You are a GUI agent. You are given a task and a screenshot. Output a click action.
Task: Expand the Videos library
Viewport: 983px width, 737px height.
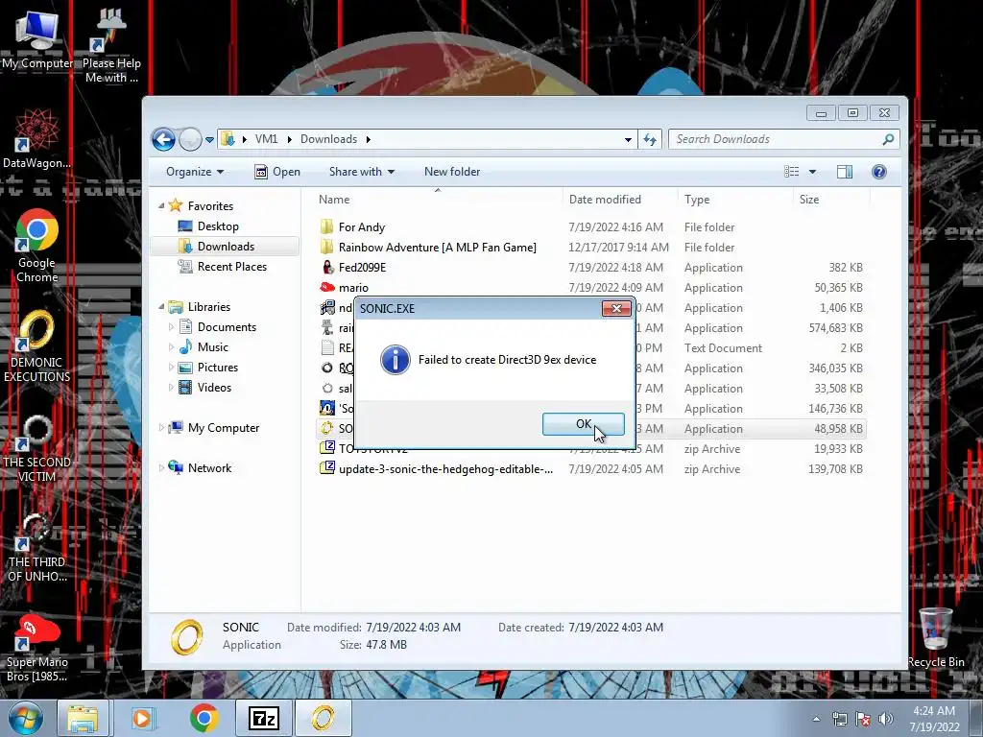click(171, 388)
